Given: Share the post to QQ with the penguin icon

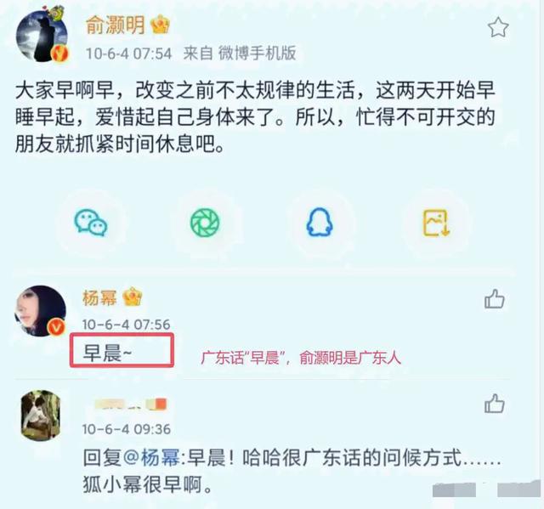Looking at the screenshot, I should (320, 222).
